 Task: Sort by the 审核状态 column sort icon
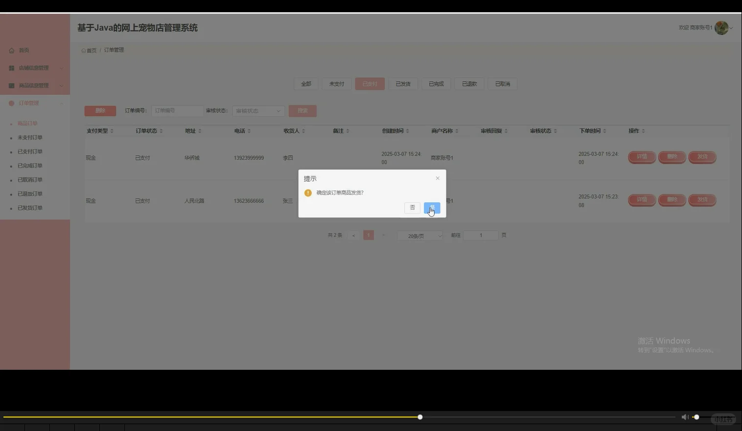pos(556,131)
